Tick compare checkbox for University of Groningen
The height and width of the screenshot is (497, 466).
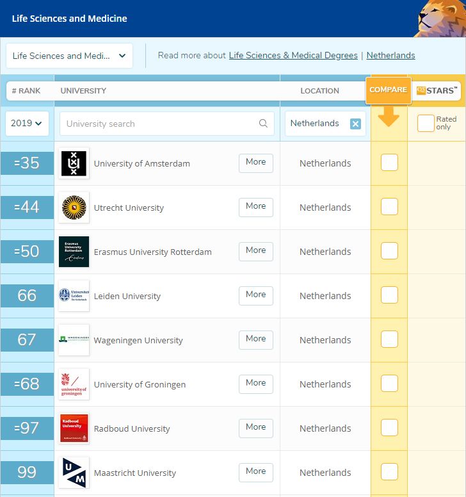[x=389, y=383]
